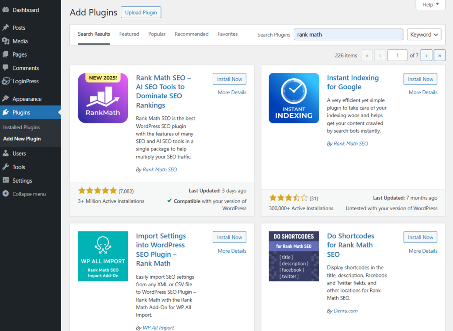Click the Search Plugins input field
Viewport: 453px width, 331px height.
349,35
